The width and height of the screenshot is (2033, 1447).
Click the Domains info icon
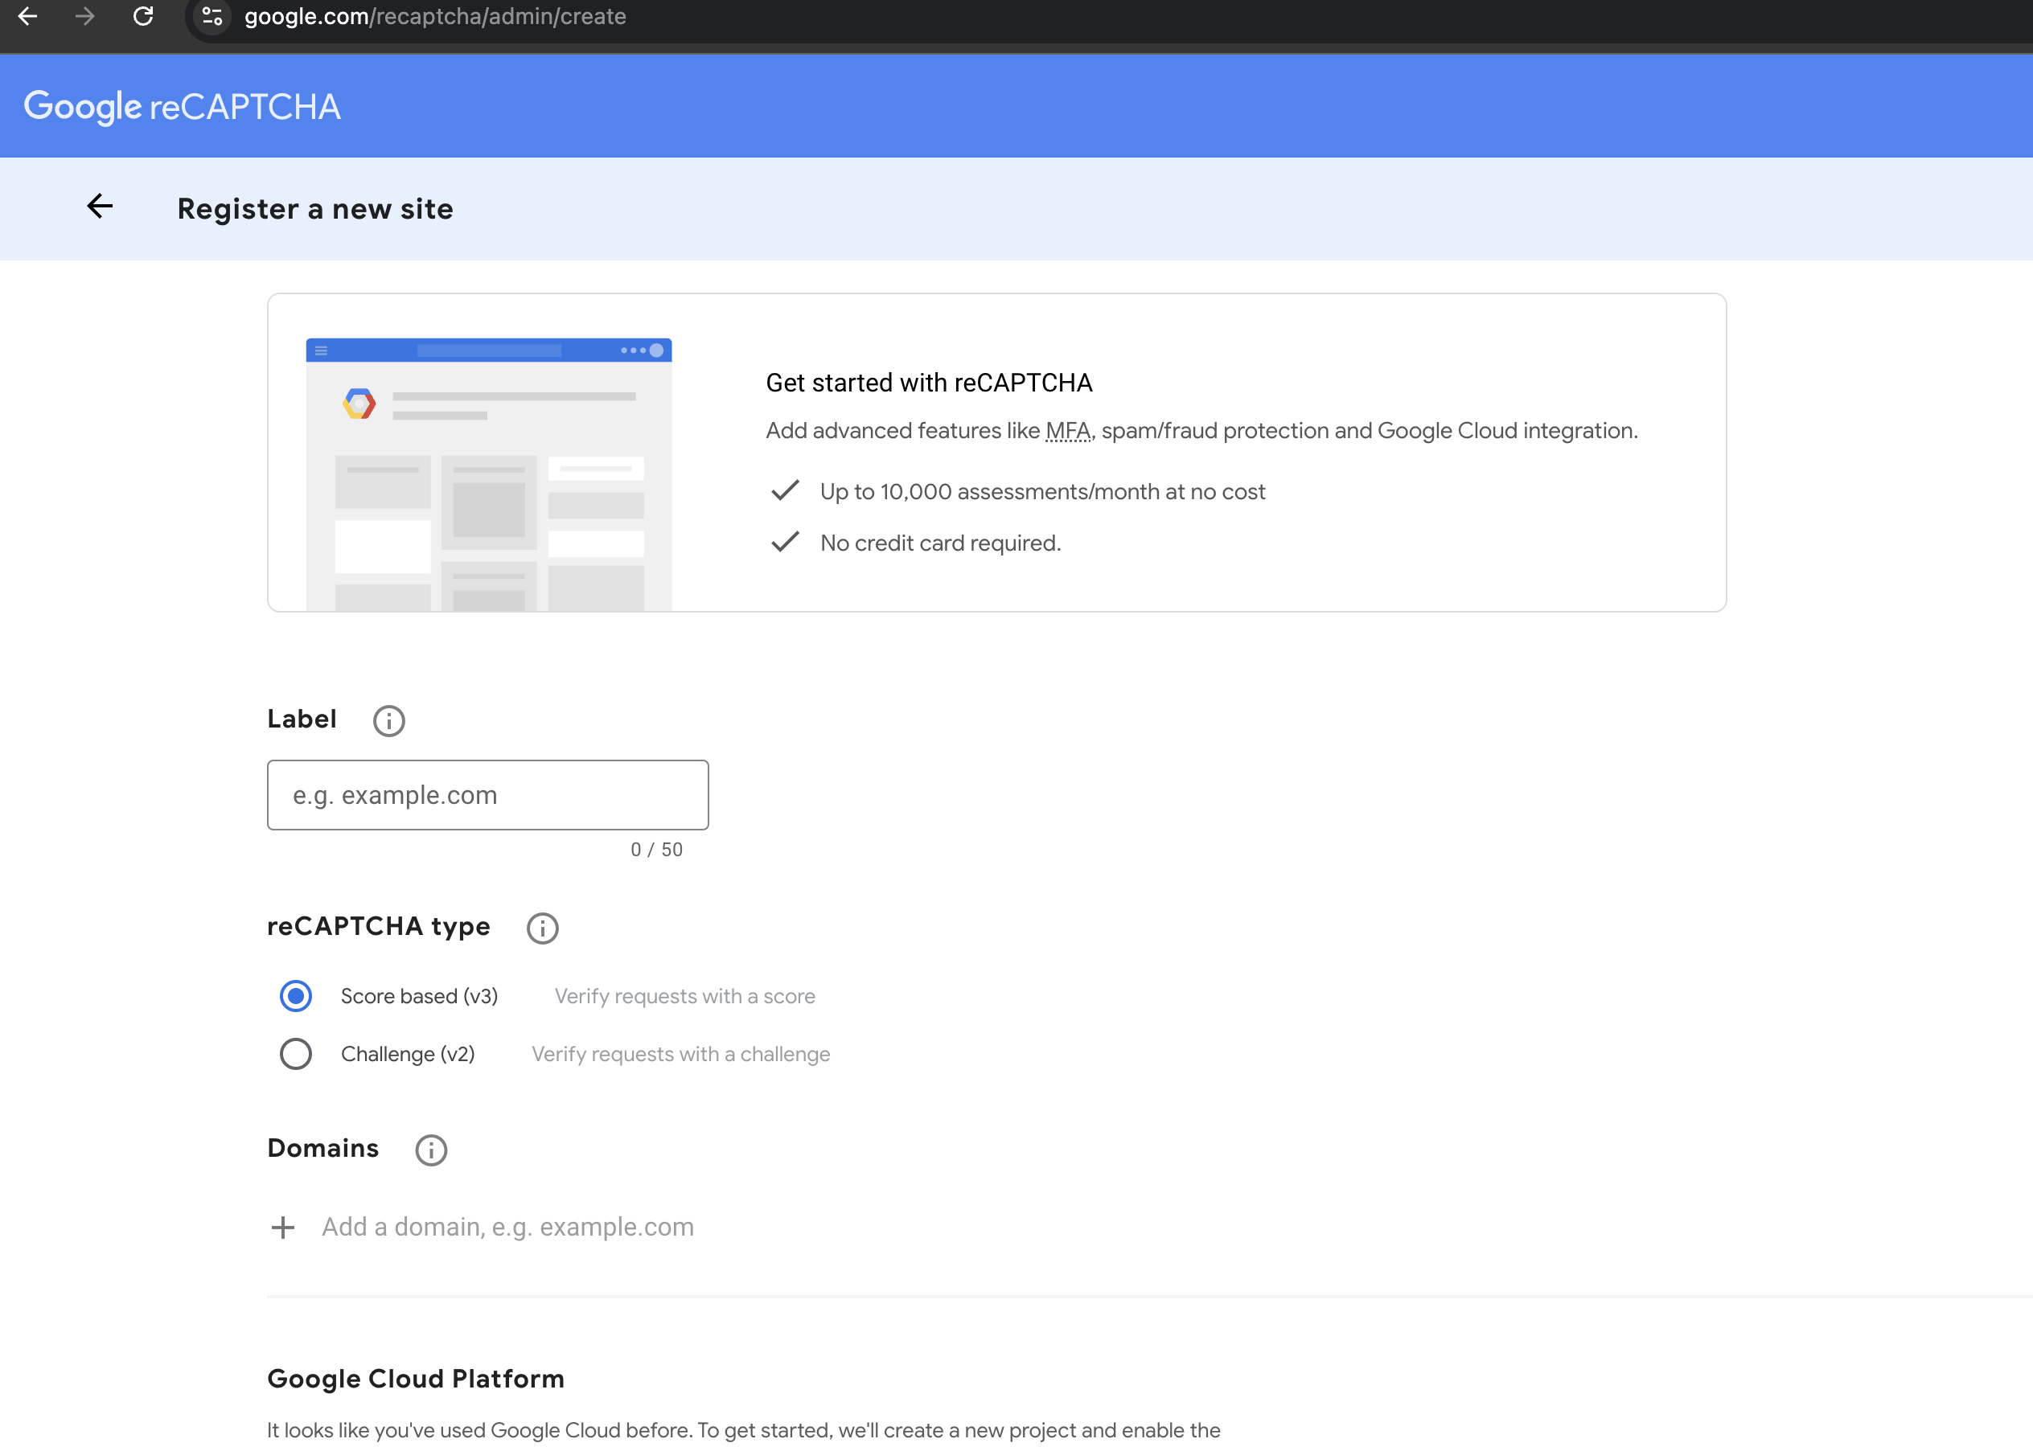tap(431, 1150)
